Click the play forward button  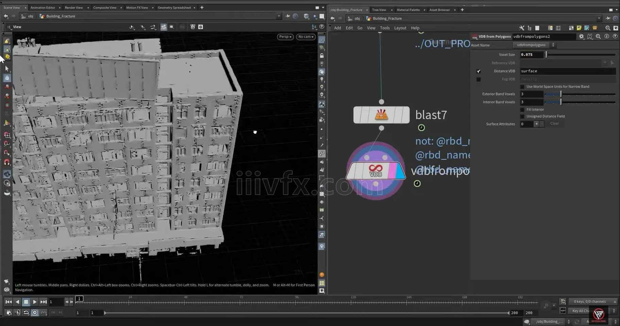[35, 302]
